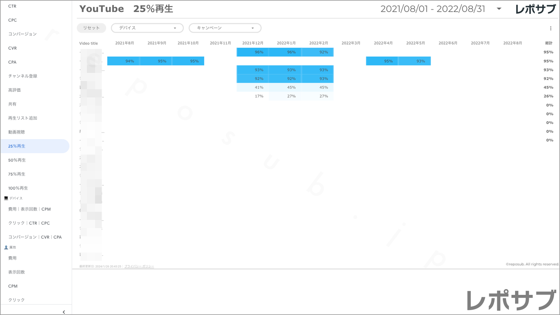Navigate to 再生リスト追加 in sidebar

tap(23, 118)
